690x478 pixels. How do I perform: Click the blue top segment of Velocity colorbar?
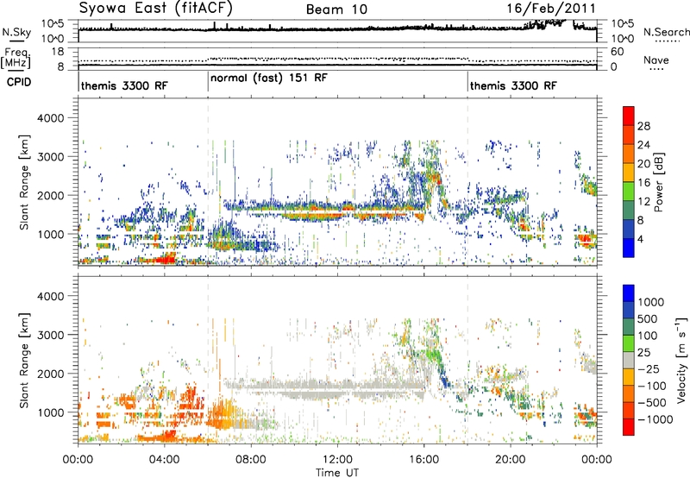tap(629, 293)
